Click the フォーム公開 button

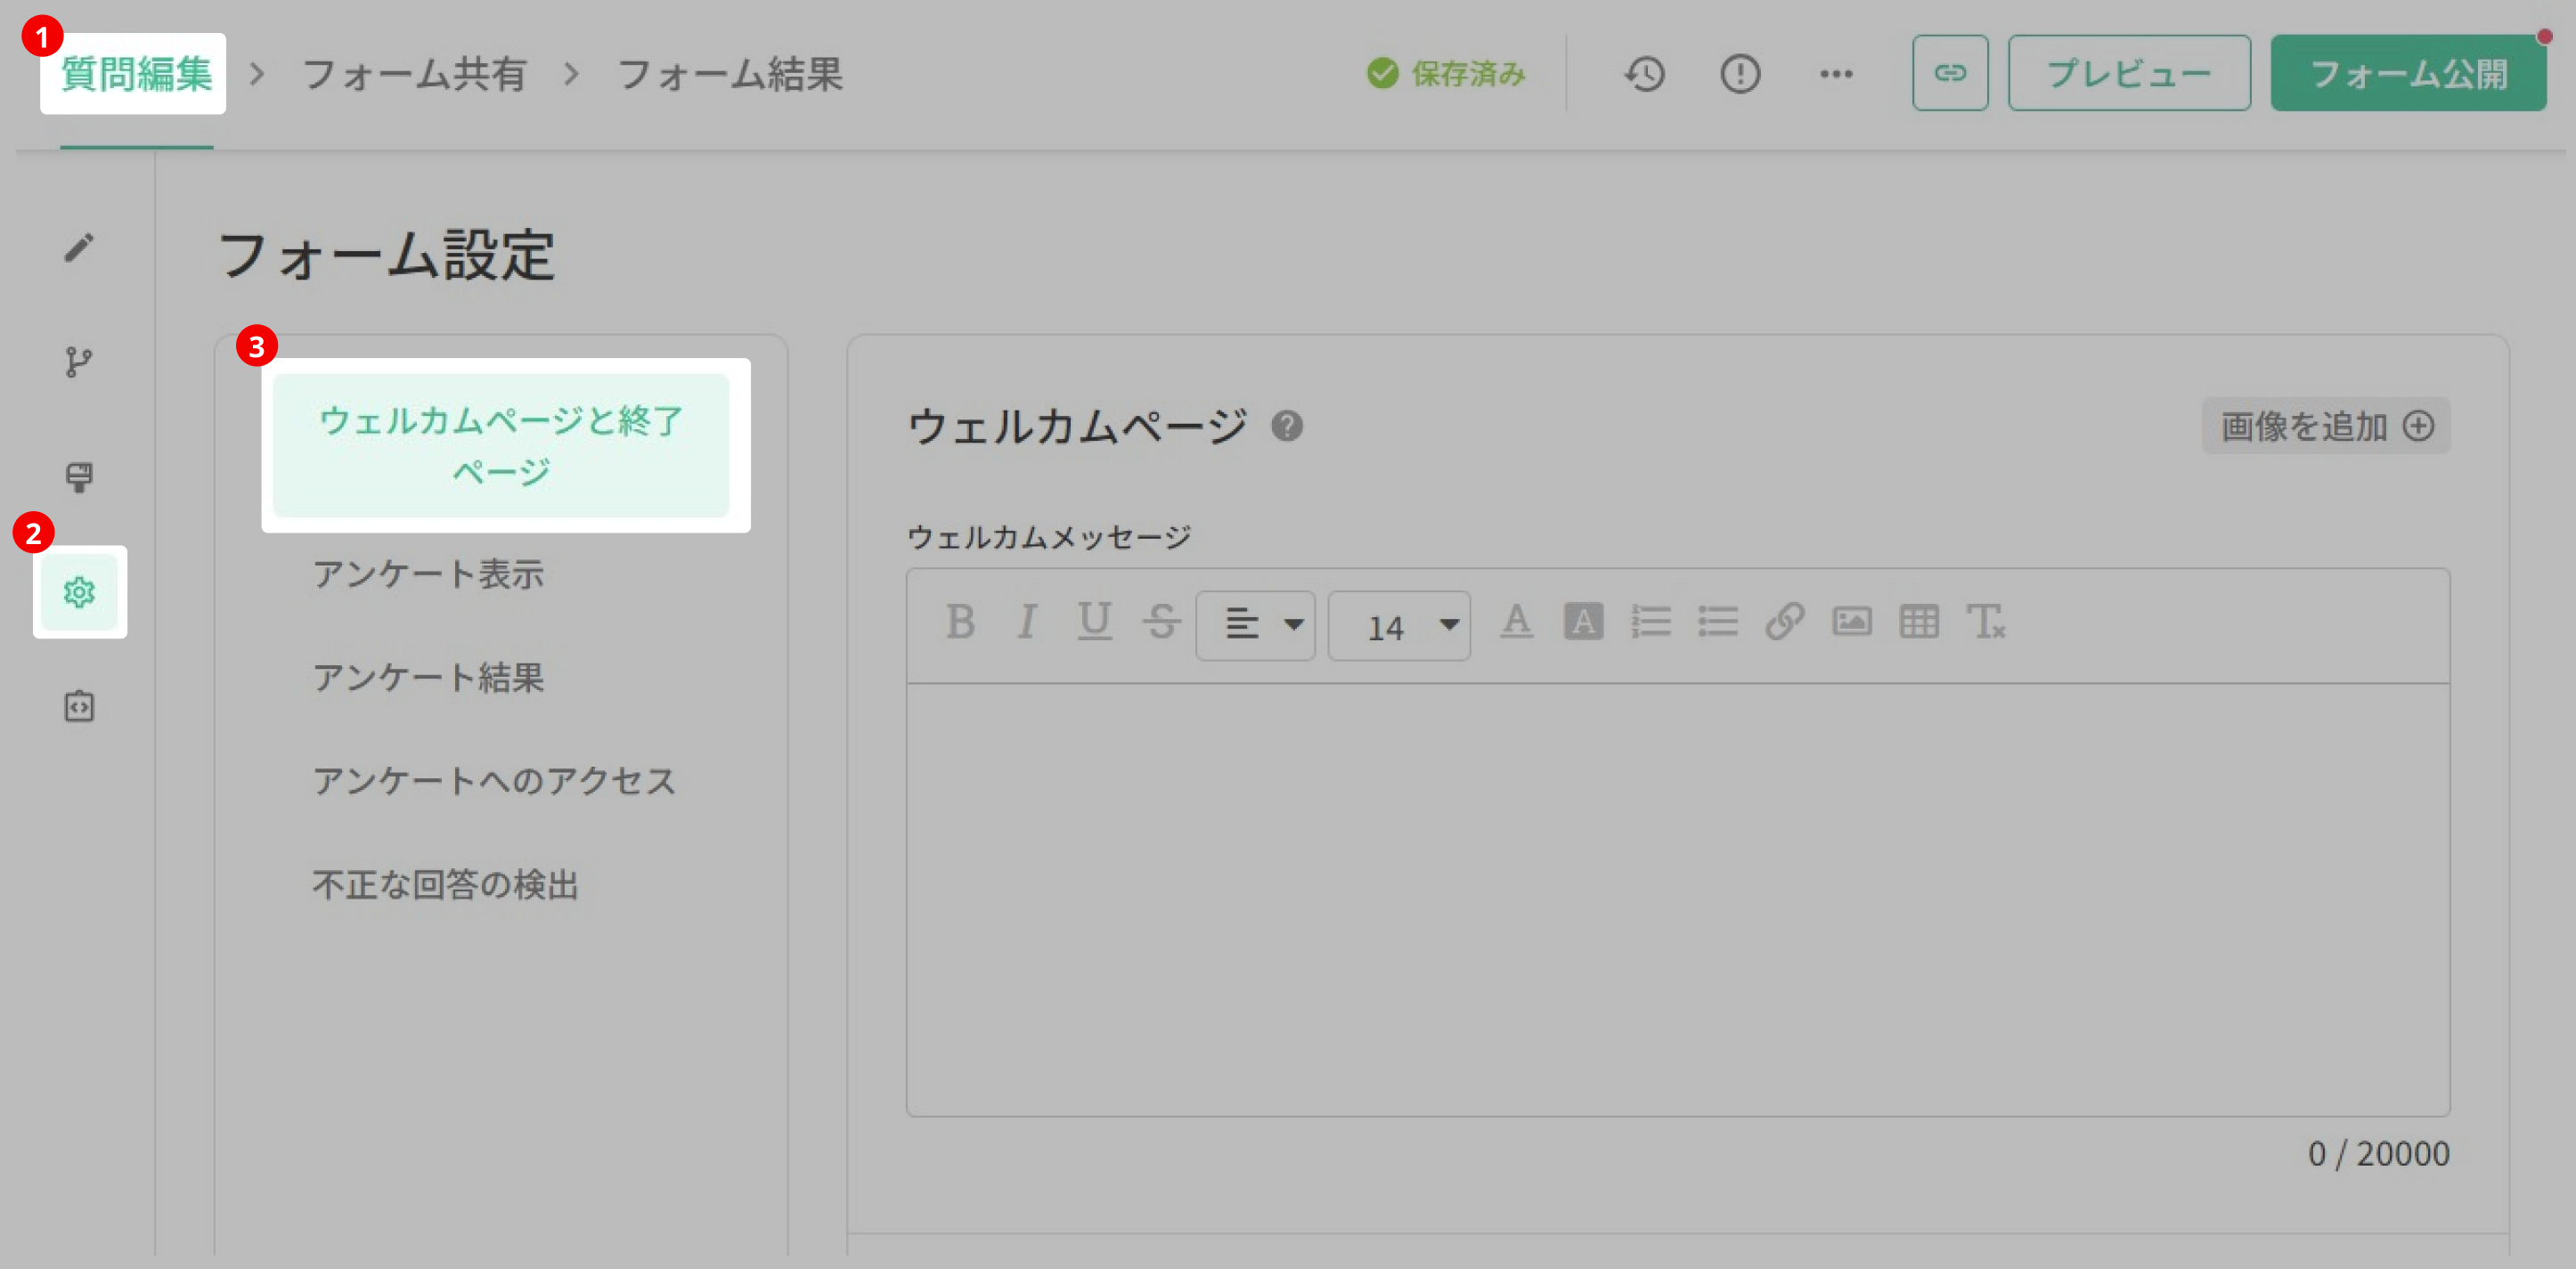[x=2409, y=73]
